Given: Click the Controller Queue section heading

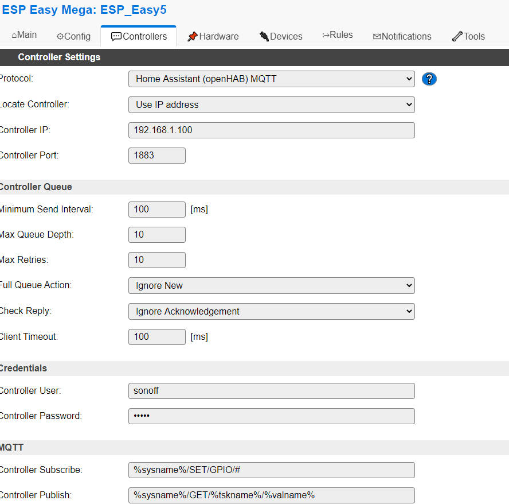Looking at the screenshot, I should coord(36,187).
